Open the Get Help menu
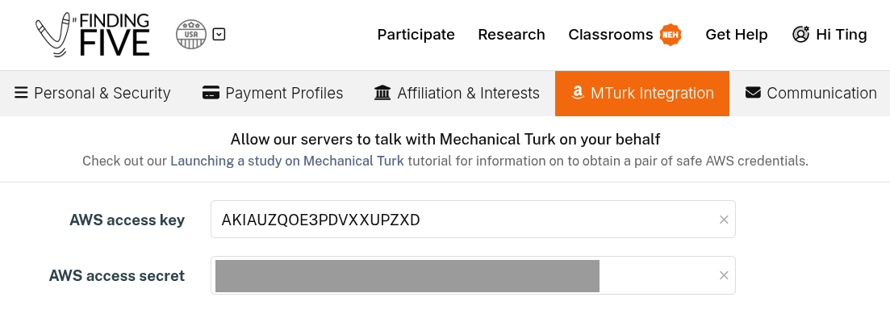 pos(737,35)
